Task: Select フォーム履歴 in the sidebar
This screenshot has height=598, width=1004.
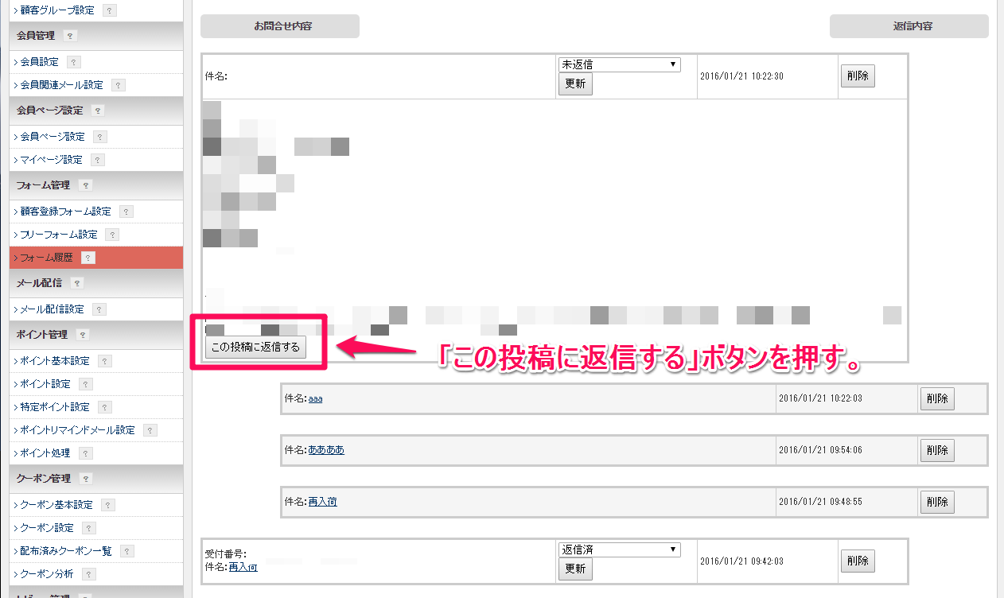Action: point(46,258)
